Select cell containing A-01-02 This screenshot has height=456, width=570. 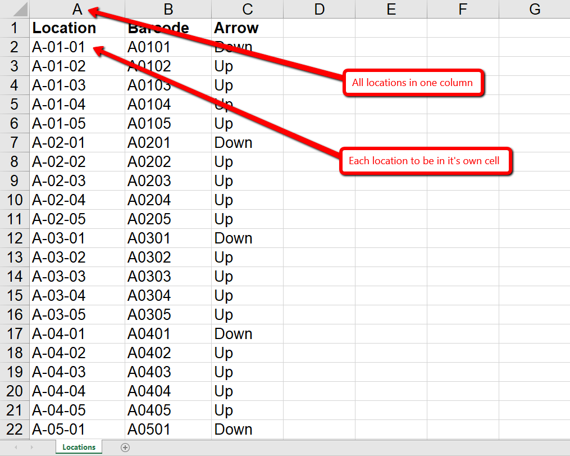click(77, 66)
